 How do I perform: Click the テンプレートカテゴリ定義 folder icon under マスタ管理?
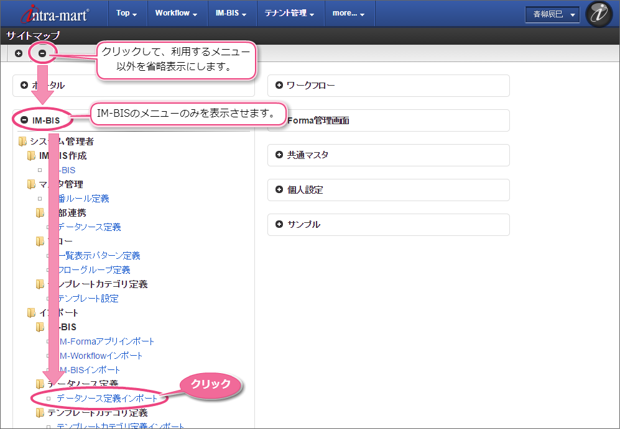click(x=40, y=284)
